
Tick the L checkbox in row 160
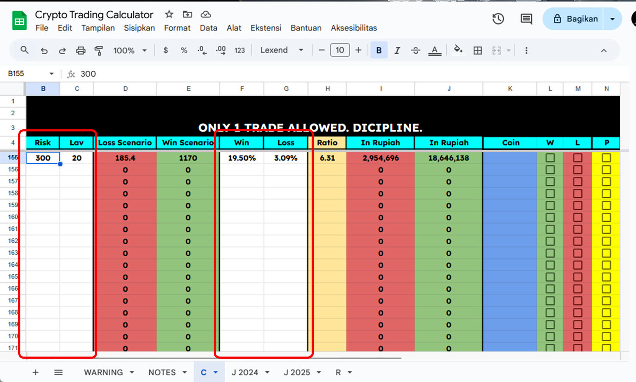[x=577, y=217]
